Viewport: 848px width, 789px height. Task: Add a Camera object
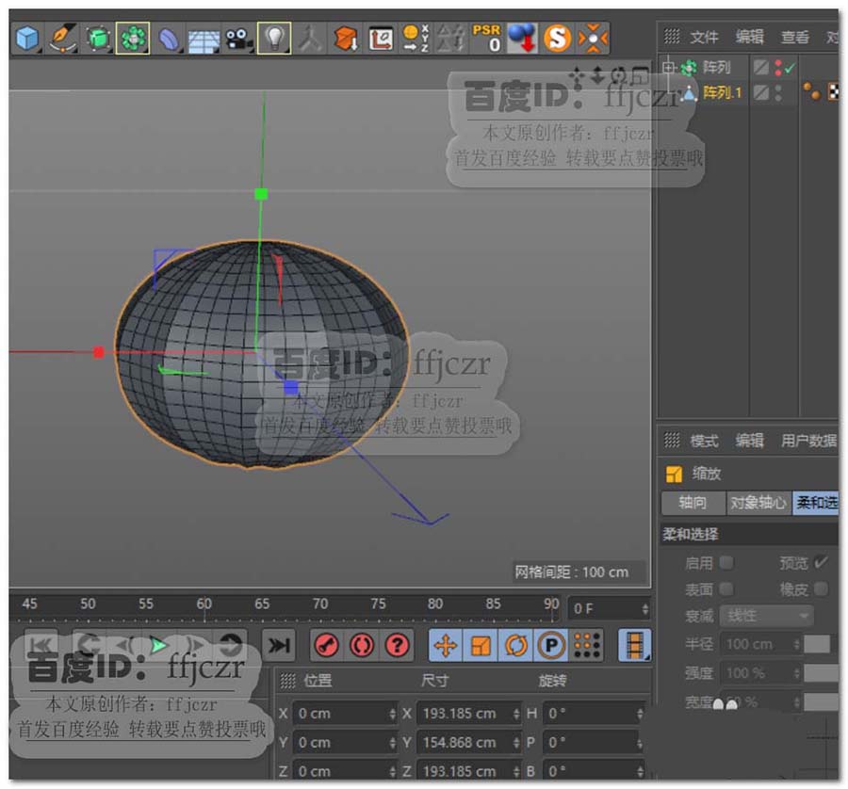[238, 40]
